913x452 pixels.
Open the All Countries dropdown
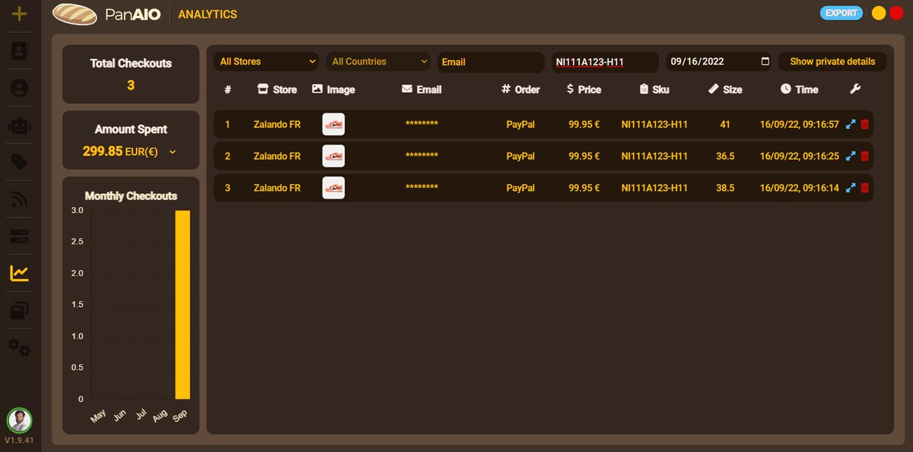pyautogui.click(x=380, y=62)
